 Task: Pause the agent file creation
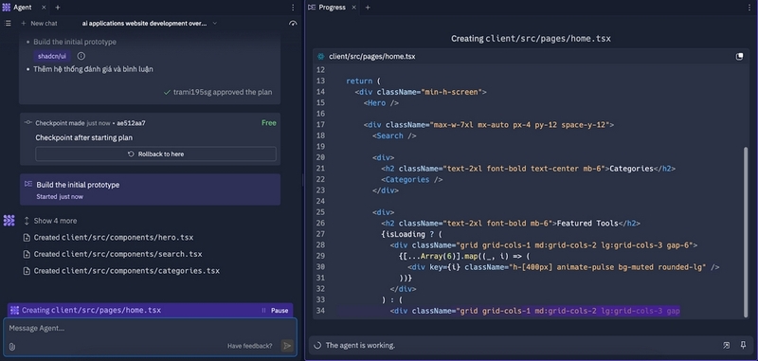(275, 310)
